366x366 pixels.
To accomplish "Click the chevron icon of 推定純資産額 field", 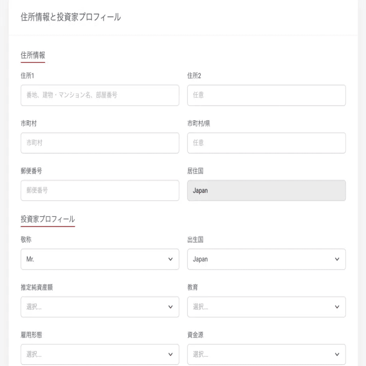I will [171, 307].
